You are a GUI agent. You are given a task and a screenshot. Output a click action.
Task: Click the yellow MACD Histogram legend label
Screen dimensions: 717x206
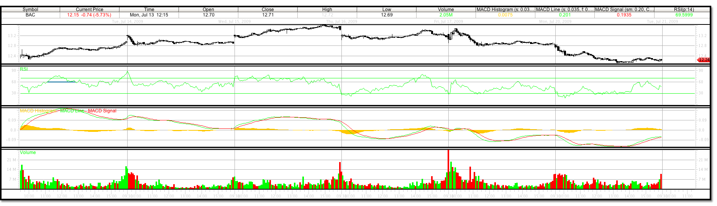[x=38, y=111]
